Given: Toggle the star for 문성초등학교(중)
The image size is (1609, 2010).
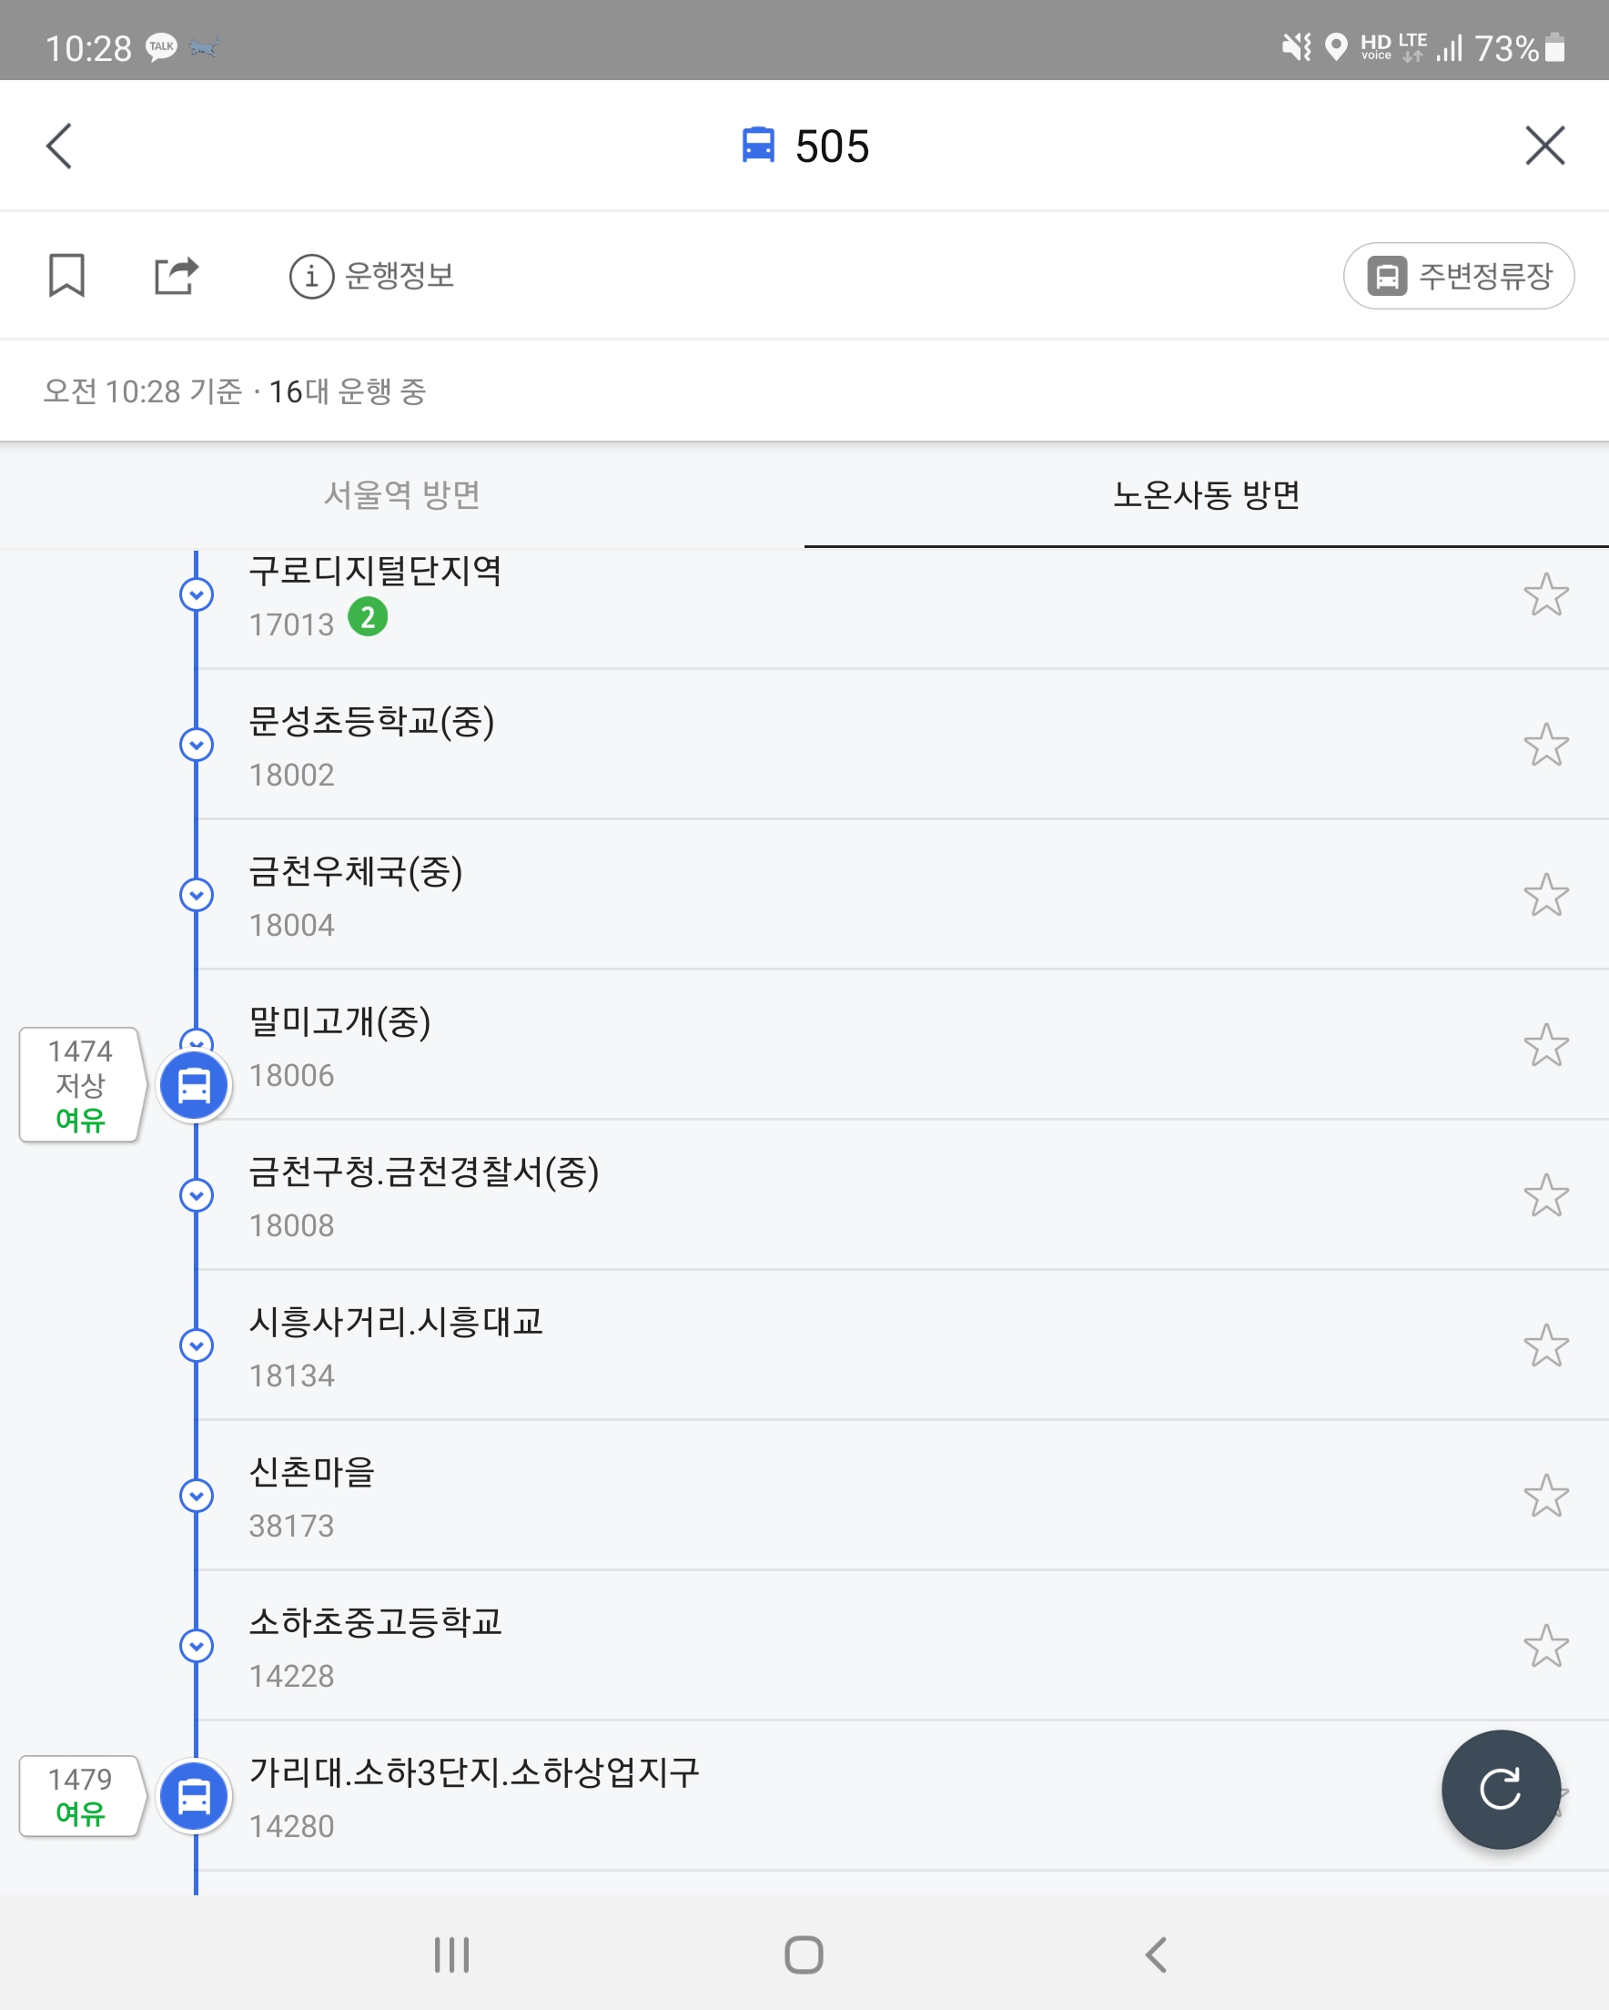Looking at the screenshot, I should point(1545,745).
